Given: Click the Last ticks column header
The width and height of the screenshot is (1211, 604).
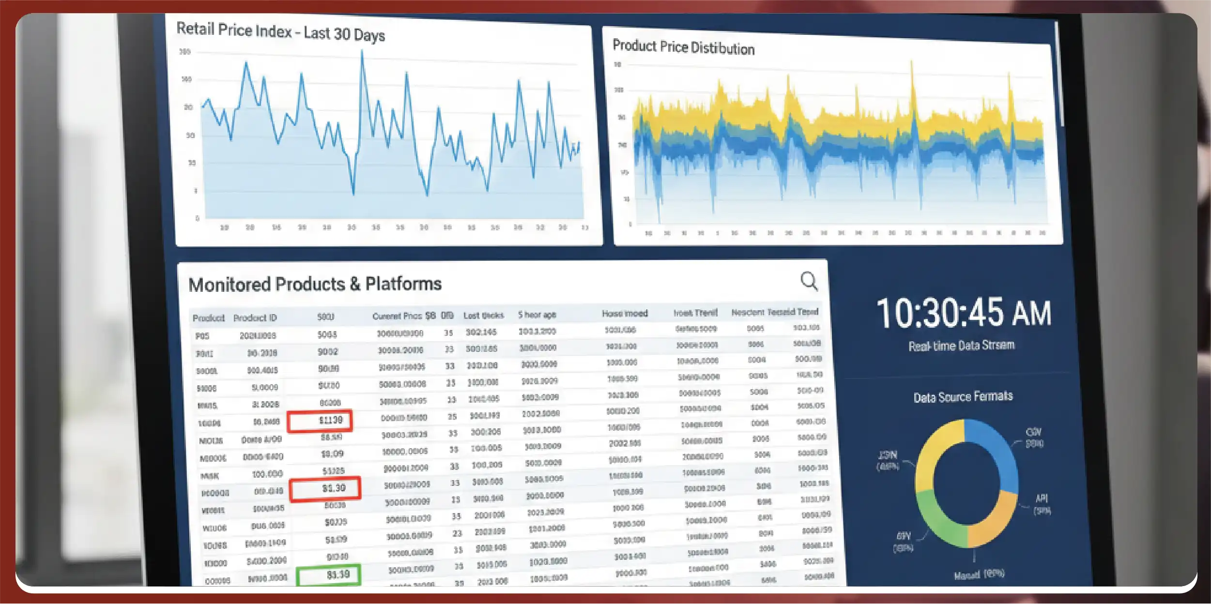Looking at the screenshot, I should (x=483, y=316).
